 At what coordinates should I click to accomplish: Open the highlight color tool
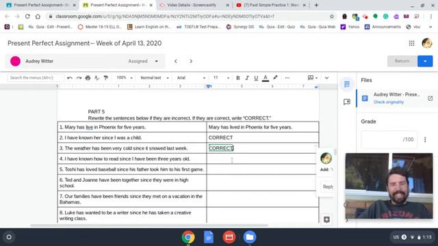tap(275, 78)
